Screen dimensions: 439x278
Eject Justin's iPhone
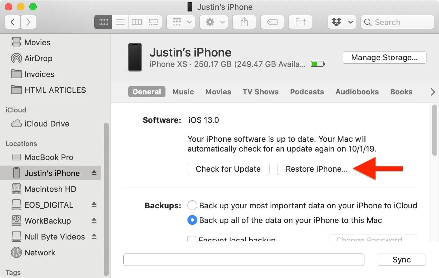point(94,173)
